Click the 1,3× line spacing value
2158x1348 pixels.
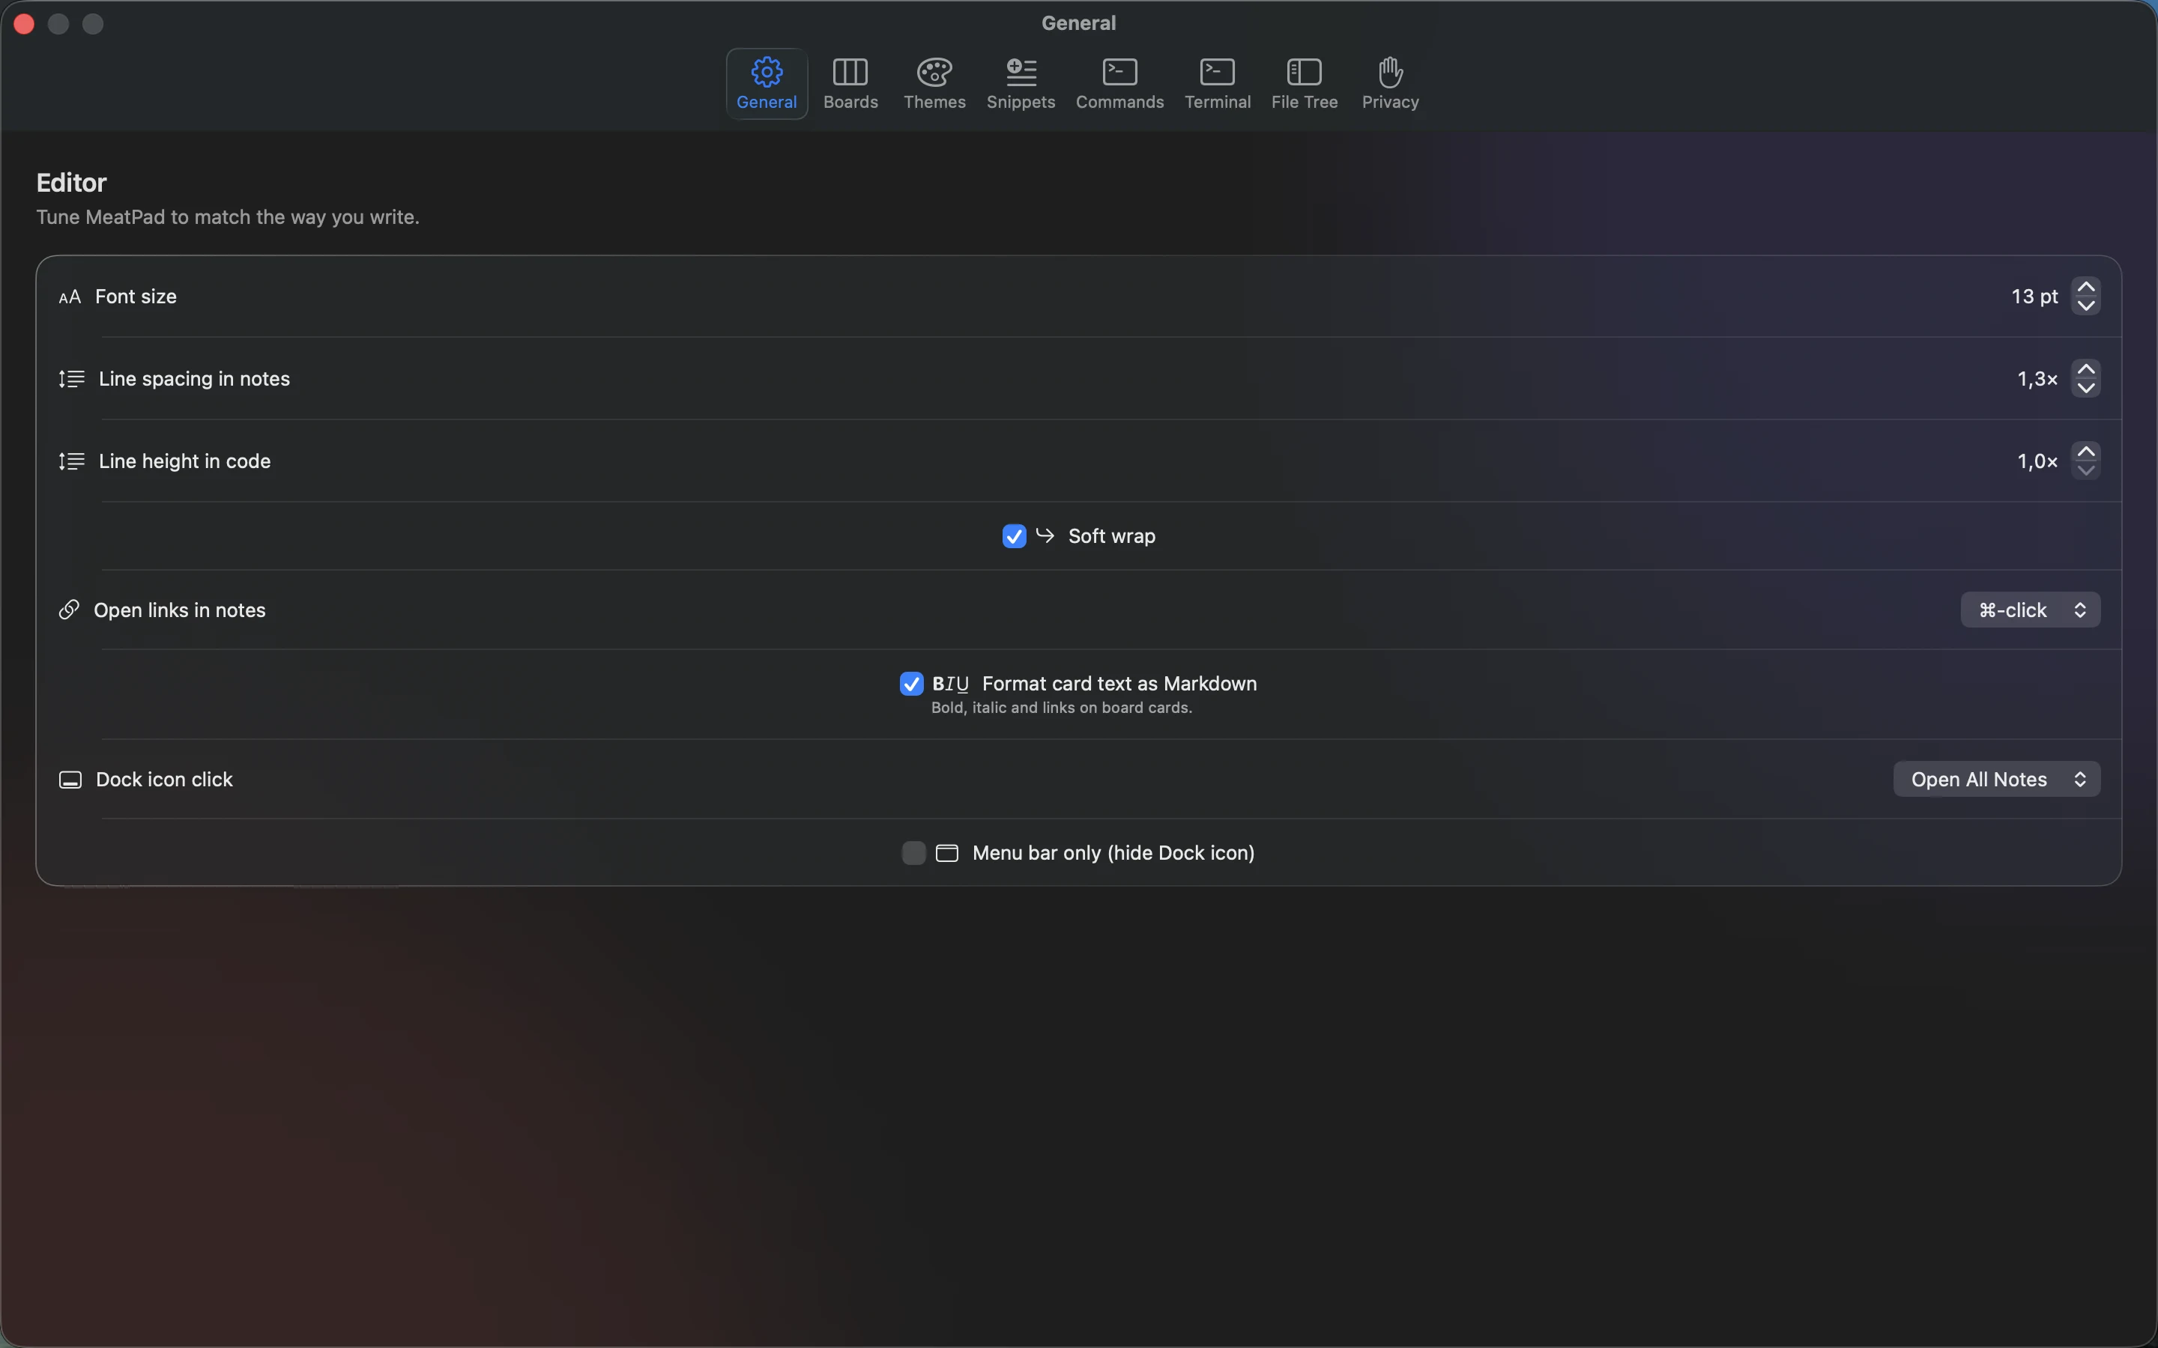coord(2037,379)
